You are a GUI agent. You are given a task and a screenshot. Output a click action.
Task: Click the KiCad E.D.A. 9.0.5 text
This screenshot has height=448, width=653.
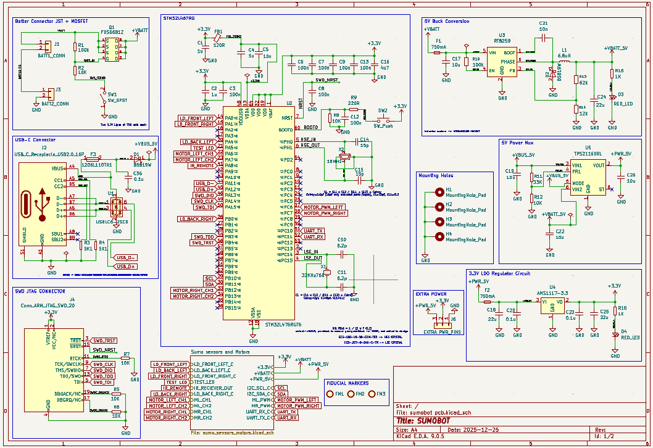[x=420, y=436]
